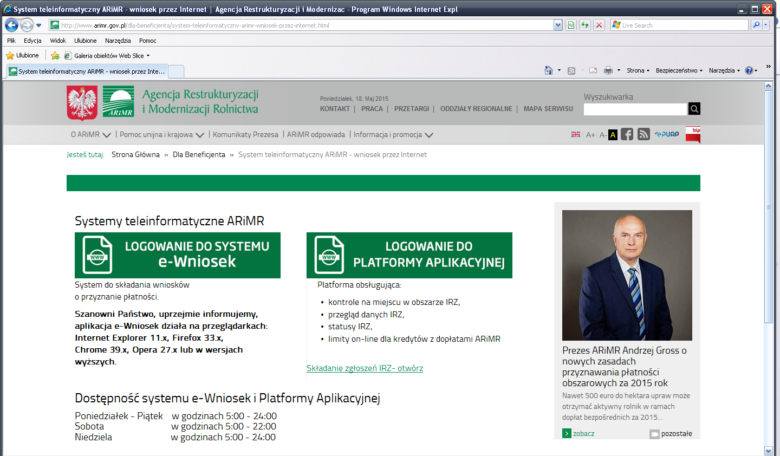Open the PRACA link
Viewport: 780px width, 456px height.
372,109
